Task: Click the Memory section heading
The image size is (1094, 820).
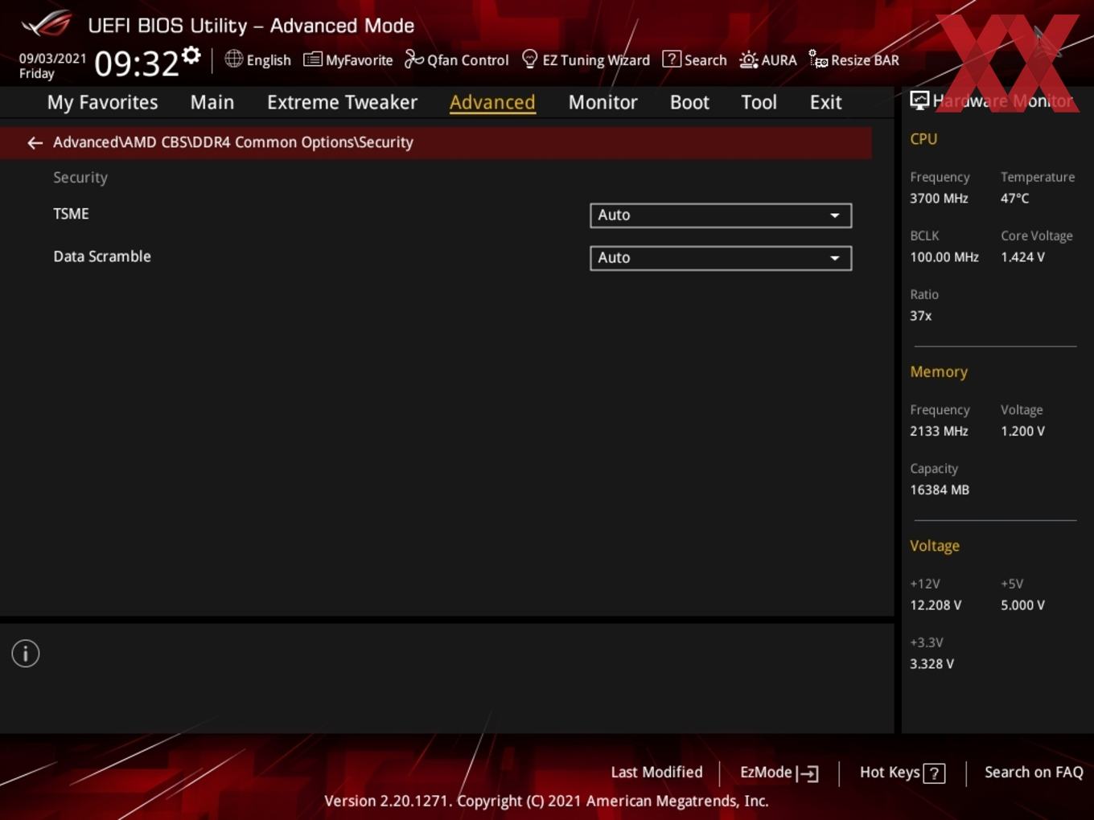Action: (x=939, y=372)
